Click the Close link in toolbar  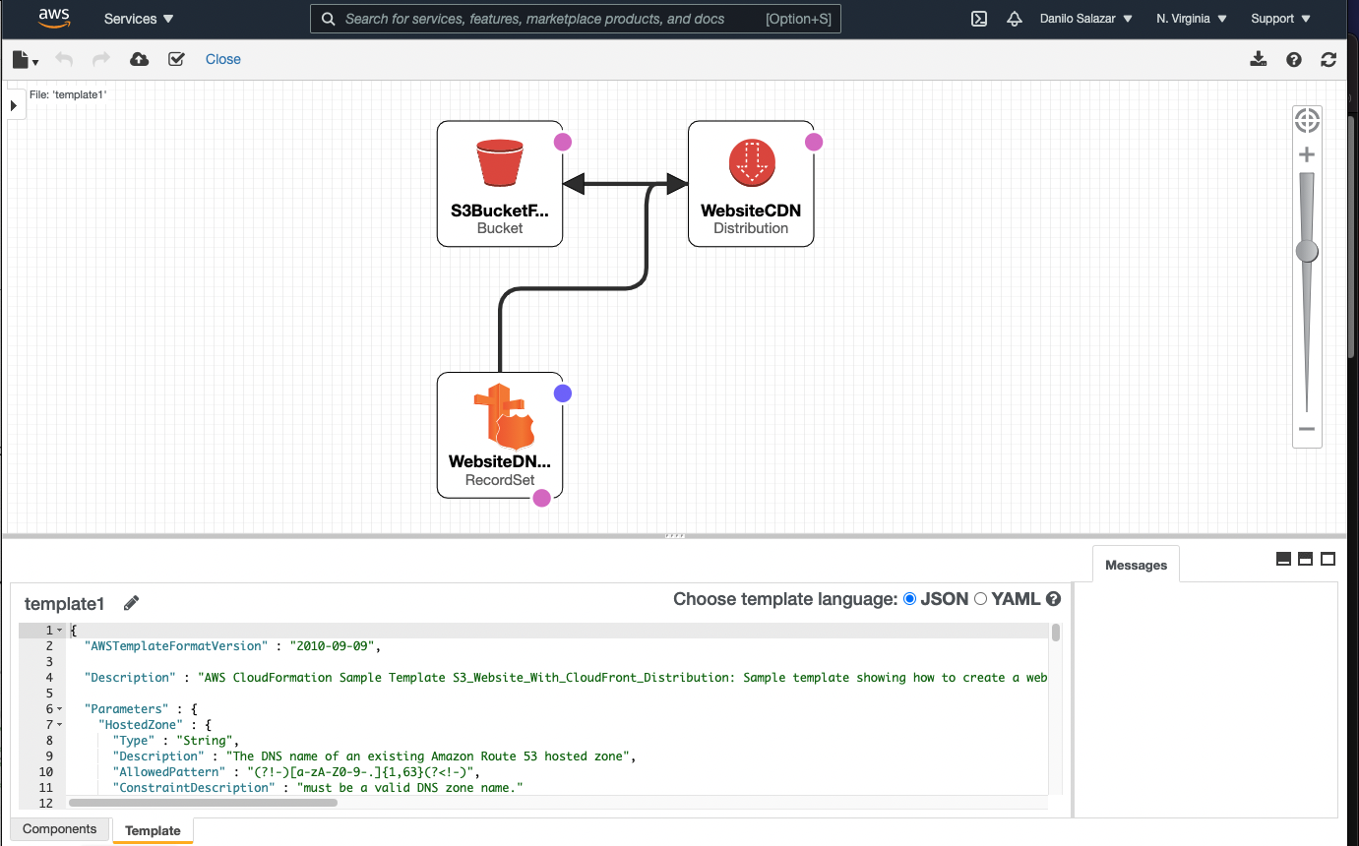(x=223, y=59)
